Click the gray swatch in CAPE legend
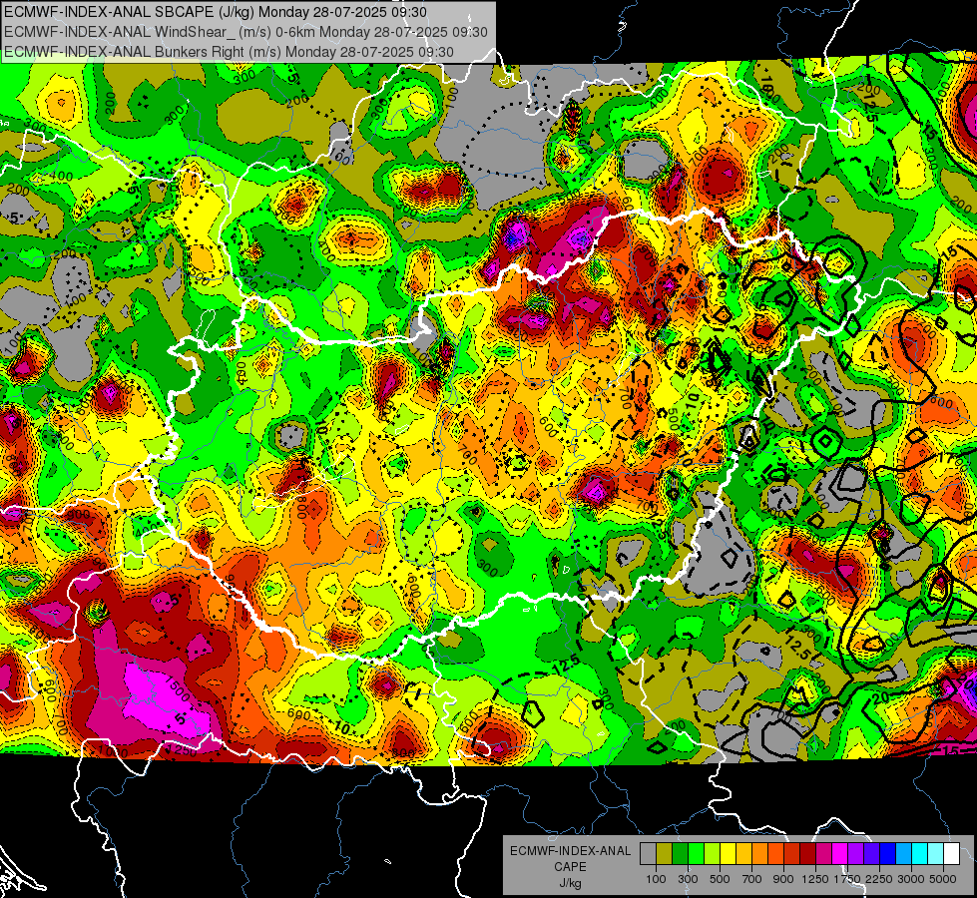 [x=648, y=853]
